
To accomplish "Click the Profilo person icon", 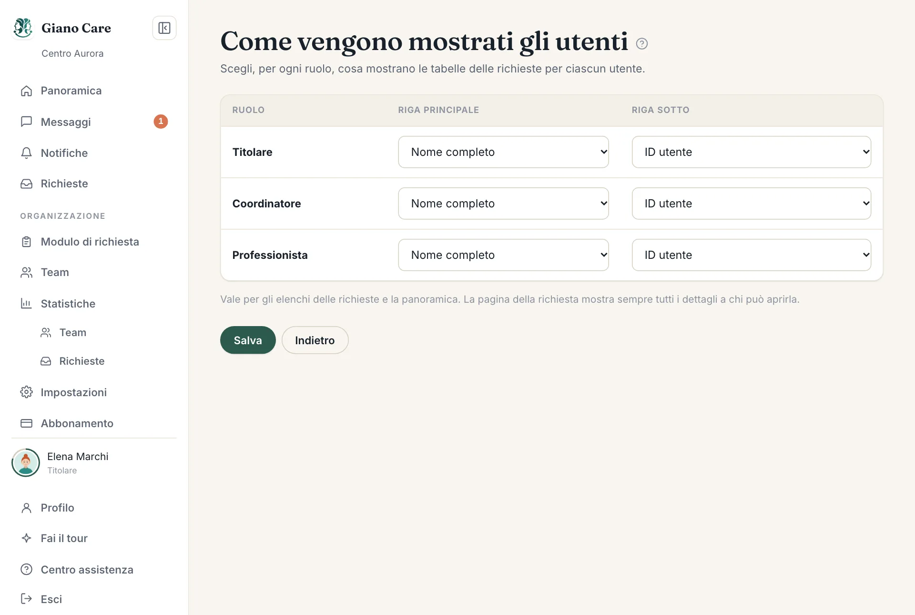I will pos(27,508).
